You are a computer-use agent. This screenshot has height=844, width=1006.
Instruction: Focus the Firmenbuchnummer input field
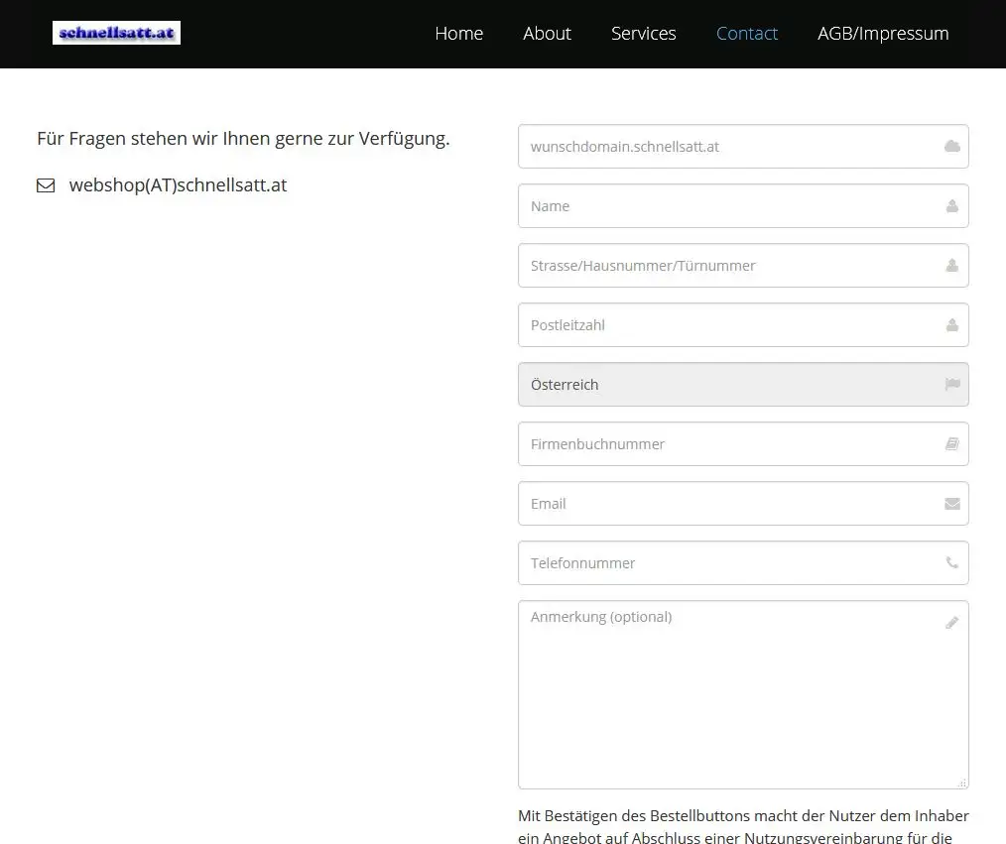[x=743, y=443]
